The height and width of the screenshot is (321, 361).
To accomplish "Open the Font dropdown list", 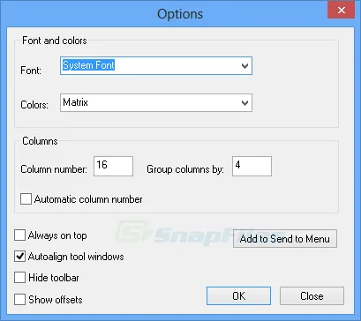I will pyautogui.click(x=156, y=65).
